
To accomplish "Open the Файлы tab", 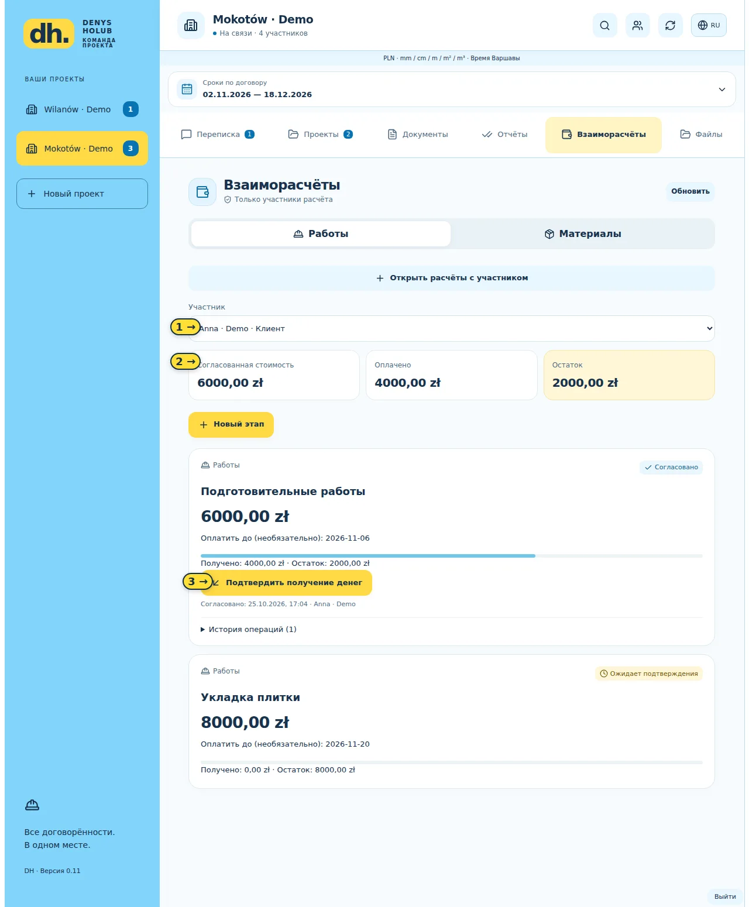I will pos(701,135).
